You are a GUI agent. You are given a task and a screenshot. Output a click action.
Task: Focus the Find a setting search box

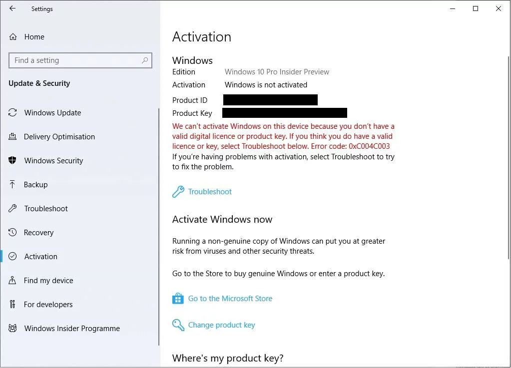click(80, 60)
